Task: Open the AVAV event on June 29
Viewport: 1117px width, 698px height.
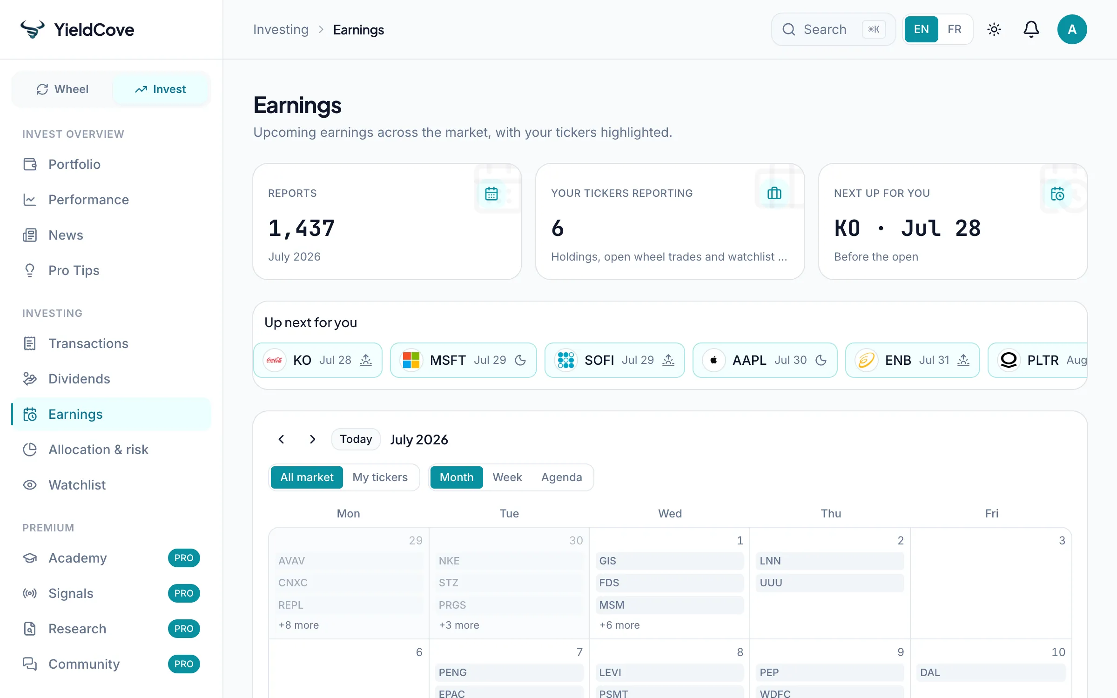Action: (349, 561)
